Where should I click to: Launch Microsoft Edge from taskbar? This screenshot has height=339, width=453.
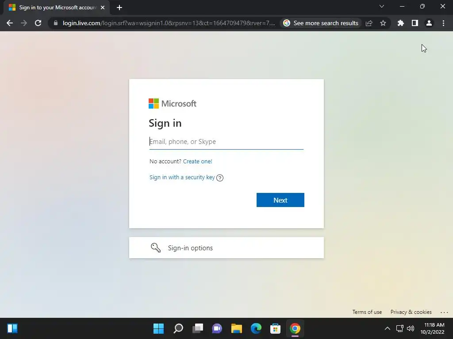pos(256,328)
